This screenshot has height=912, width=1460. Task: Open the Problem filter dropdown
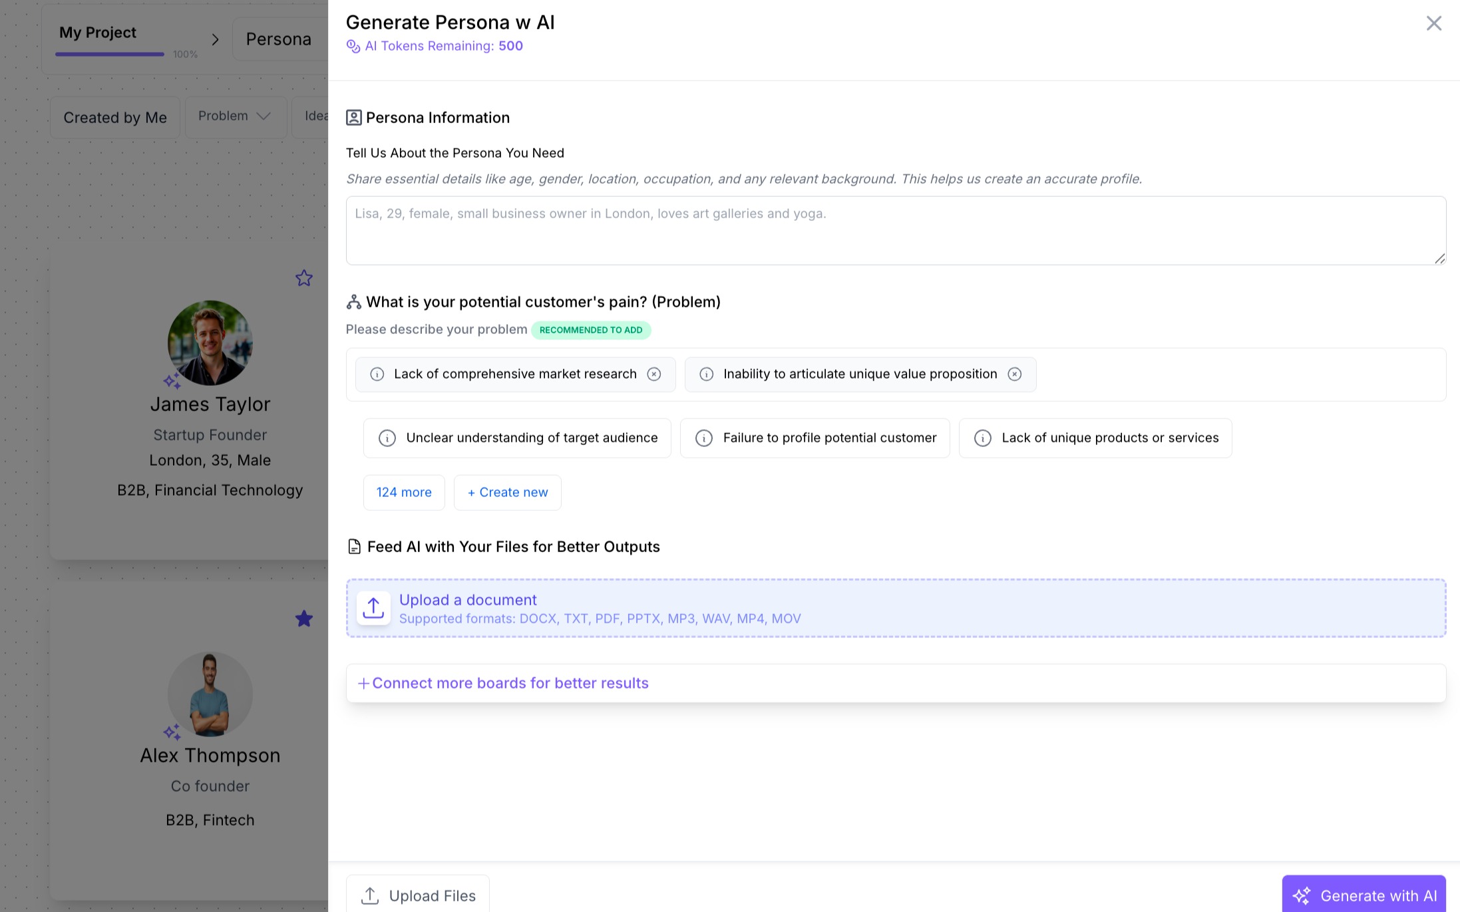[x=236, y=116]
